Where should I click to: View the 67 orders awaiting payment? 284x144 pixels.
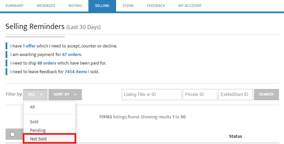72,55
